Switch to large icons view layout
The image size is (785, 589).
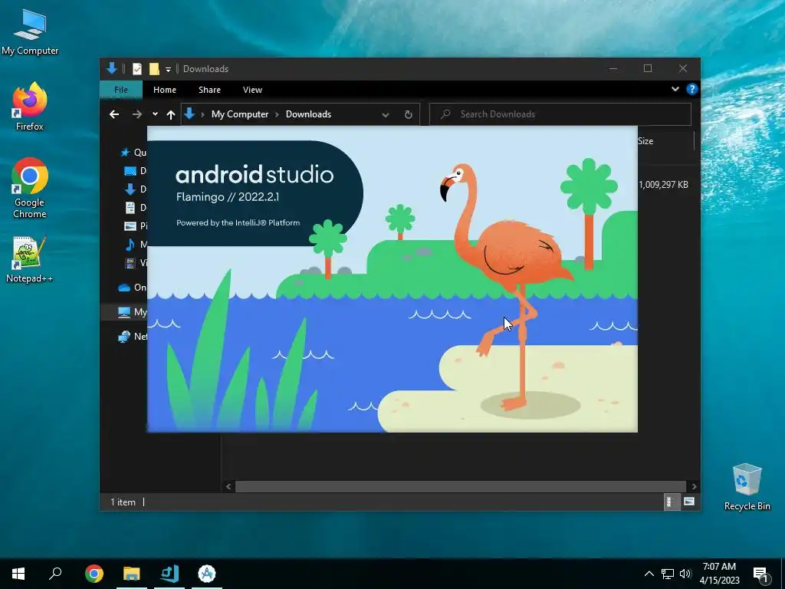(689, 502)
